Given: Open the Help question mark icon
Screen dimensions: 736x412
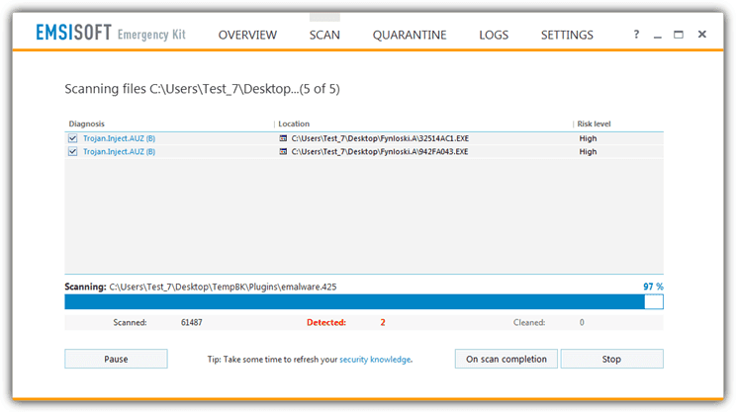Looking at the screenshot, I should click(636, 35).
